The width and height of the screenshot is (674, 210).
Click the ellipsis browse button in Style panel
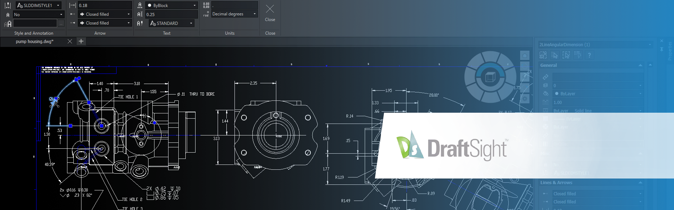point(61,23)
